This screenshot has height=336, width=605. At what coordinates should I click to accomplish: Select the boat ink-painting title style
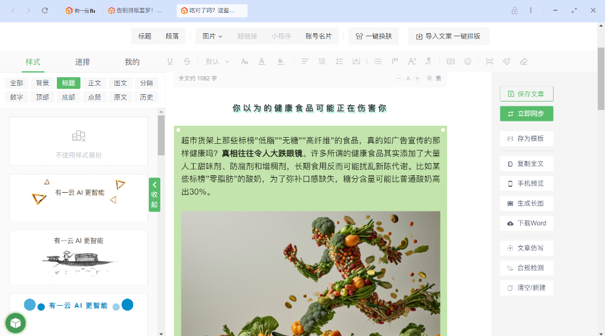pos(79,258)
